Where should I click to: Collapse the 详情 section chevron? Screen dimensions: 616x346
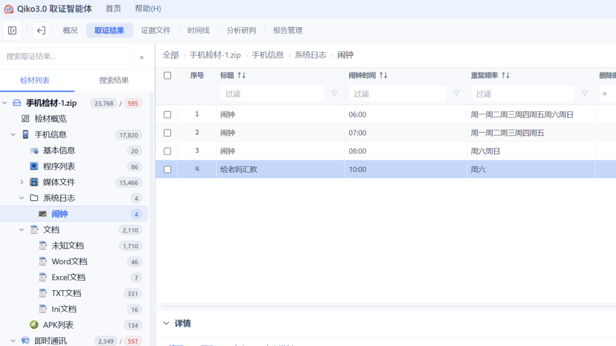[x=166, y=323]
